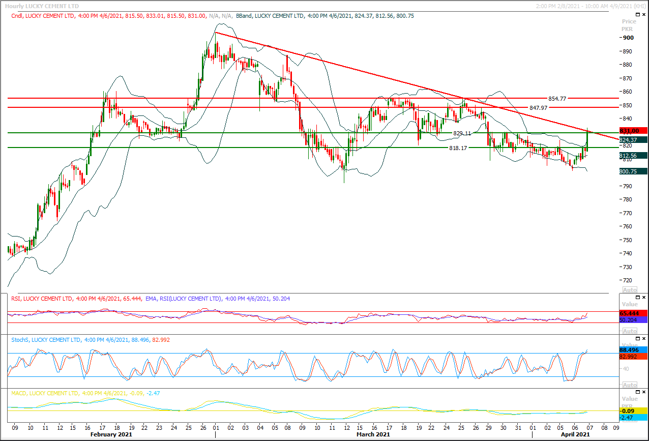
Task: Select the 'EMA, RSI(LUCKY CEMENT LTD)' legend entry
Action: coord(183,299)
